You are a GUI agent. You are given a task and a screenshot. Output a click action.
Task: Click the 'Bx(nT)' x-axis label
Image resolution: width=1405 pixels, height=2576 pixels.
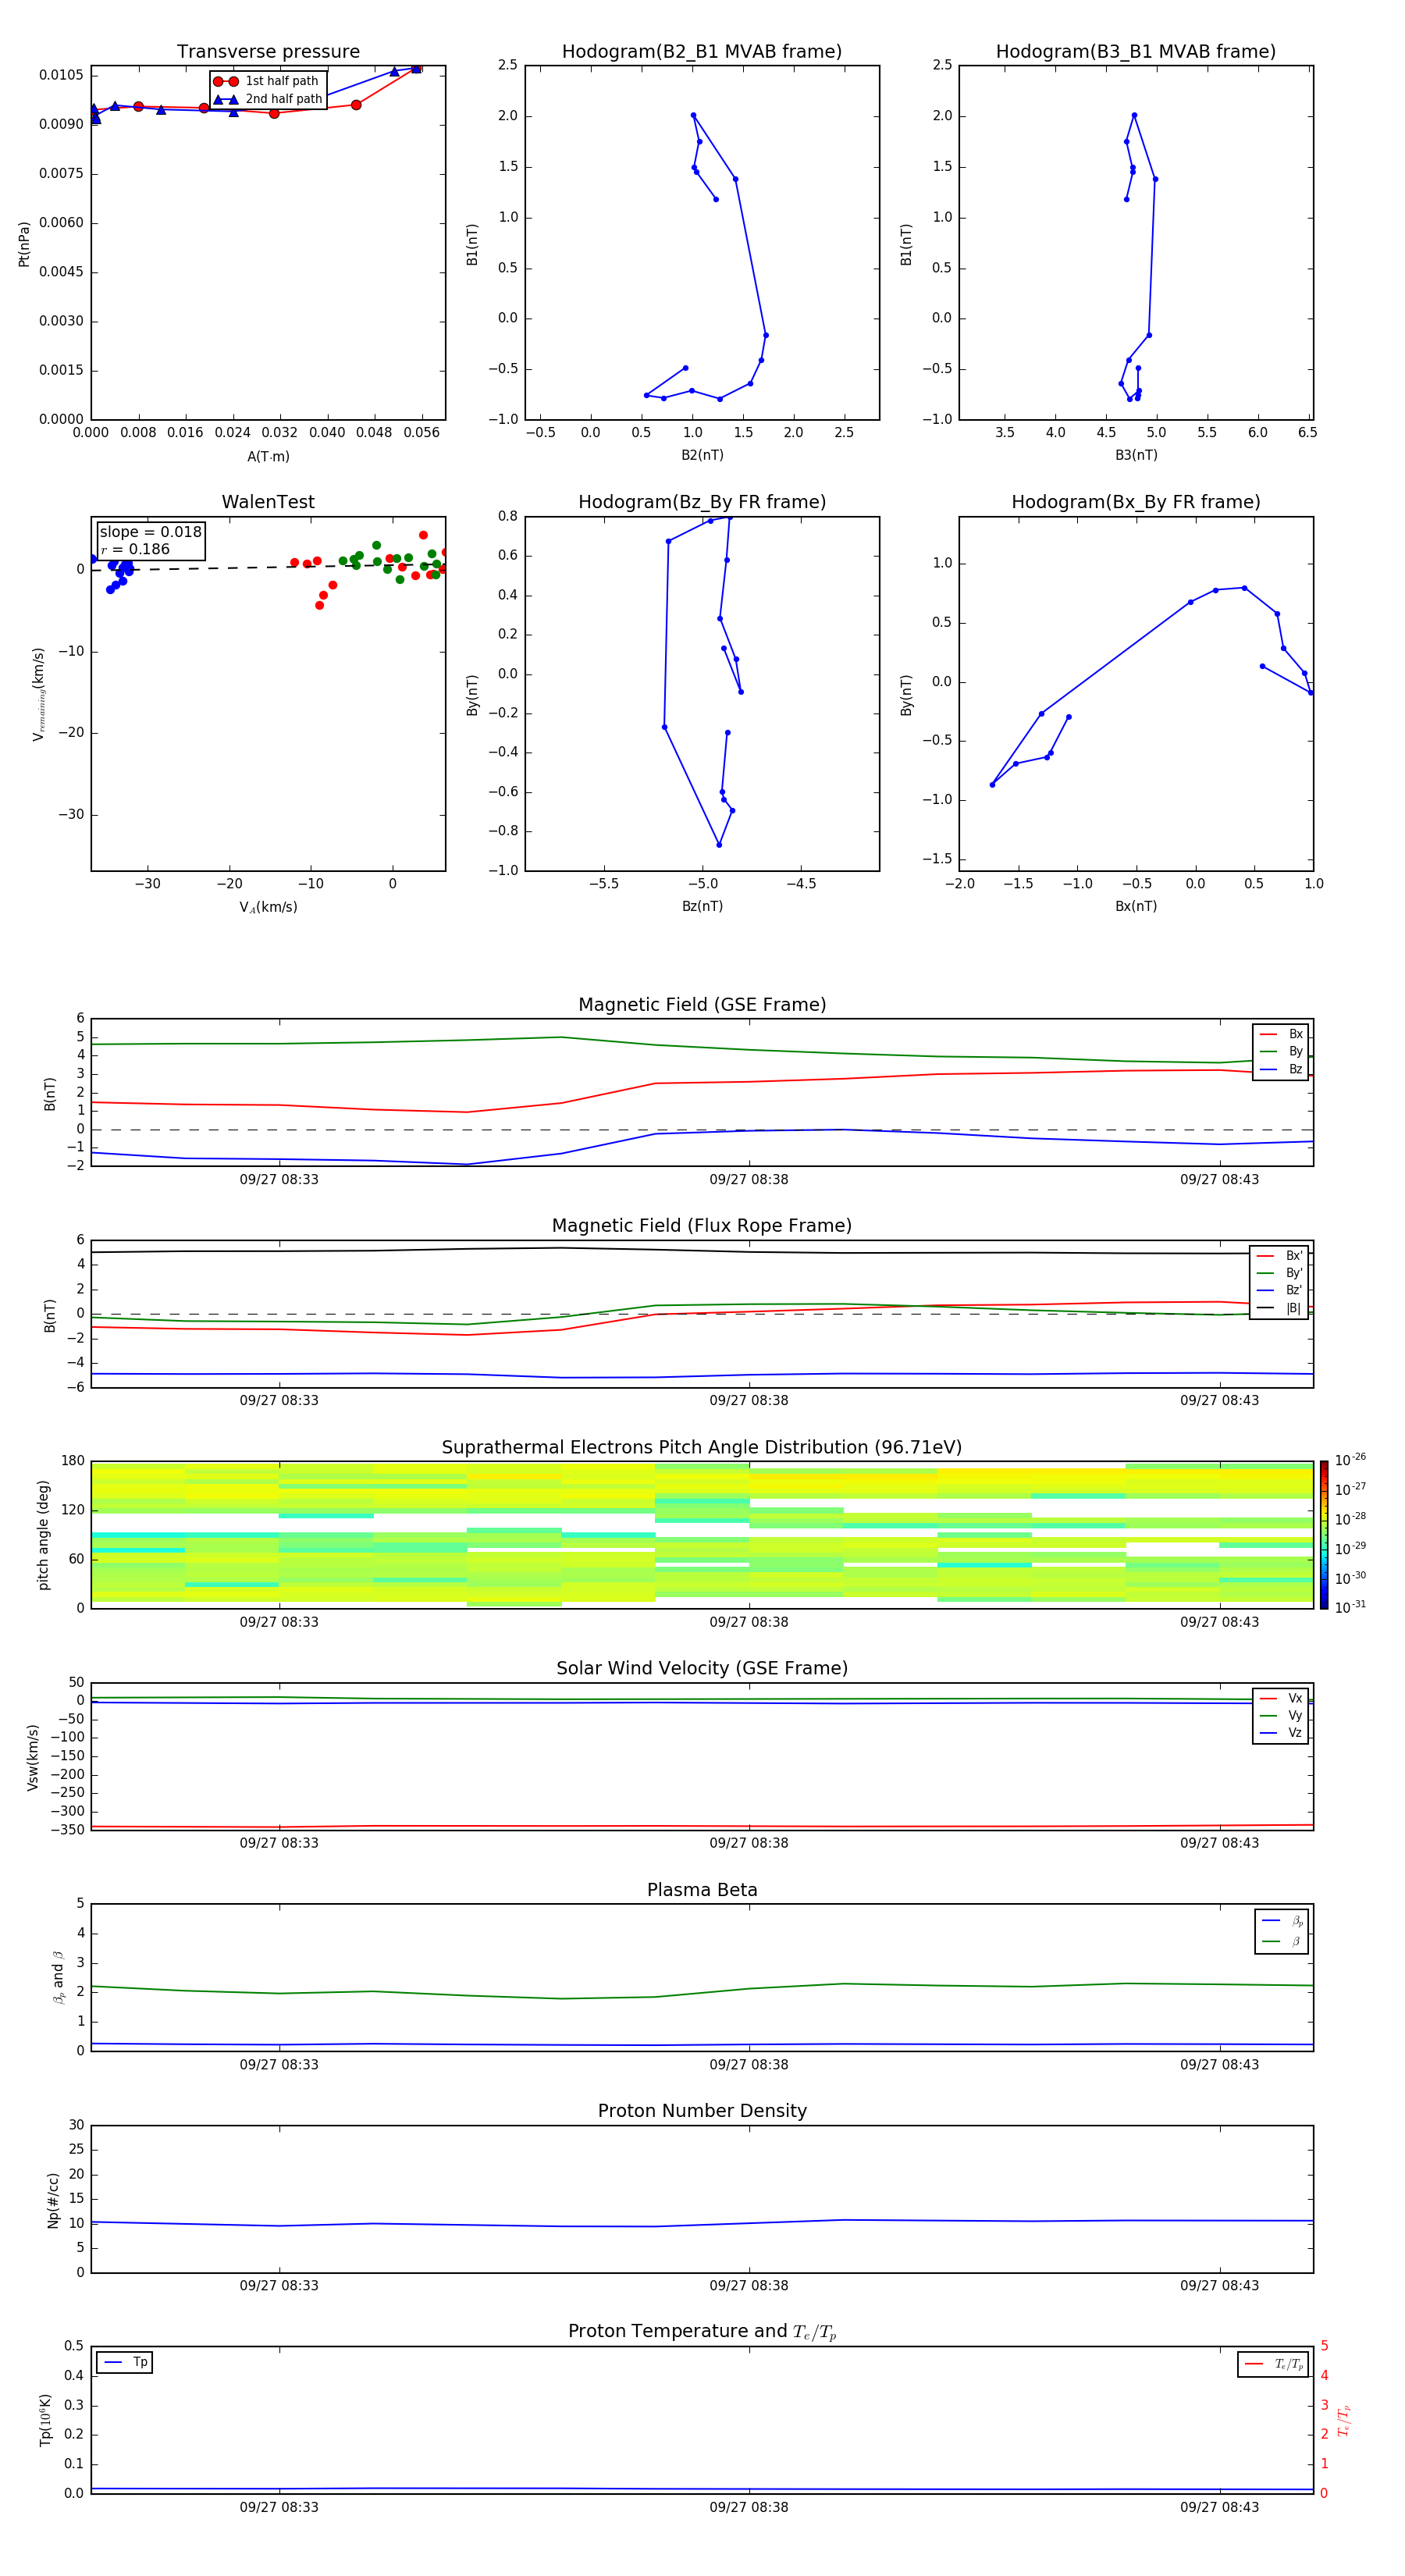pos(1136,906)
